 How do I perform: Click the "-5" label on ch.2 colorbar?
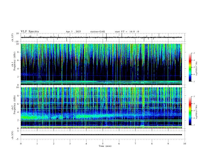tap(194, 111)
